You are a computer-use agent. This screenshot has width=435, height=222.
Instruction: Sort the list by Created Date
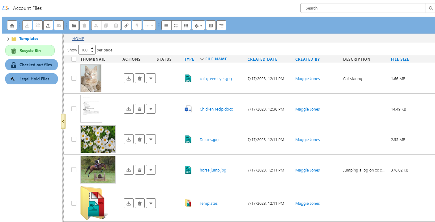point(262,59)
